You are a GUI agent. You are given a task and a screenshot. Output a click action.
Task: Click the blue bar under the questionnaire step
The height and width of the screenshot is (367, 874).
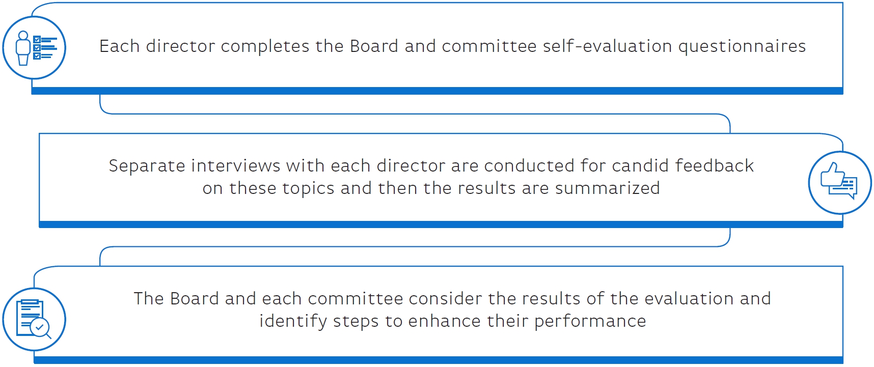coord(437,91)
